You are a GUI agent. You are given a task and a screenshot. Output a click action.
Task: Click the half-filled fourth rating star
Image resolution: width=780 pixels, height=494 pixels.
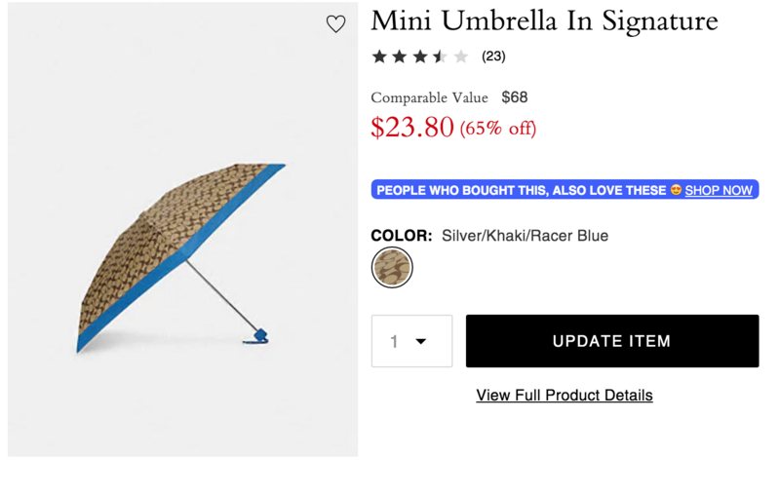pos(441,57)
